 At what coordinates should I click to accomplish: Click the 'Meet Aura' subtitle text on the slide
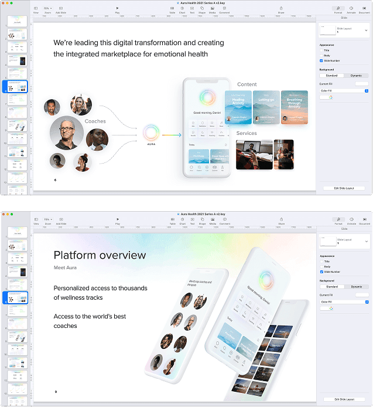[65, 267]
